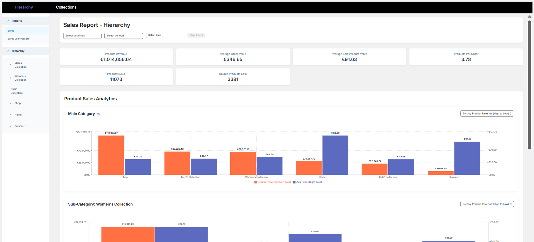Screen dimensions: 534x242
Task: Click Summer blue avg price bar €93.11
Action: coord(467,158)
